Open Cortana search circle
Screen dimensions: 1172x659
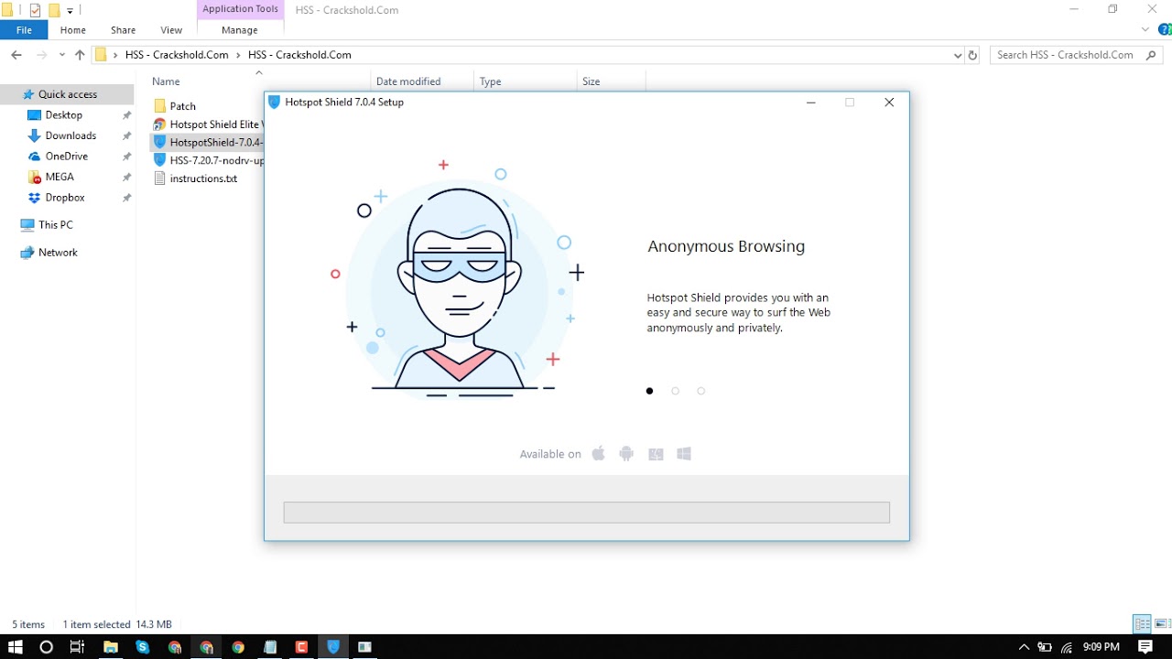point(47,647)
